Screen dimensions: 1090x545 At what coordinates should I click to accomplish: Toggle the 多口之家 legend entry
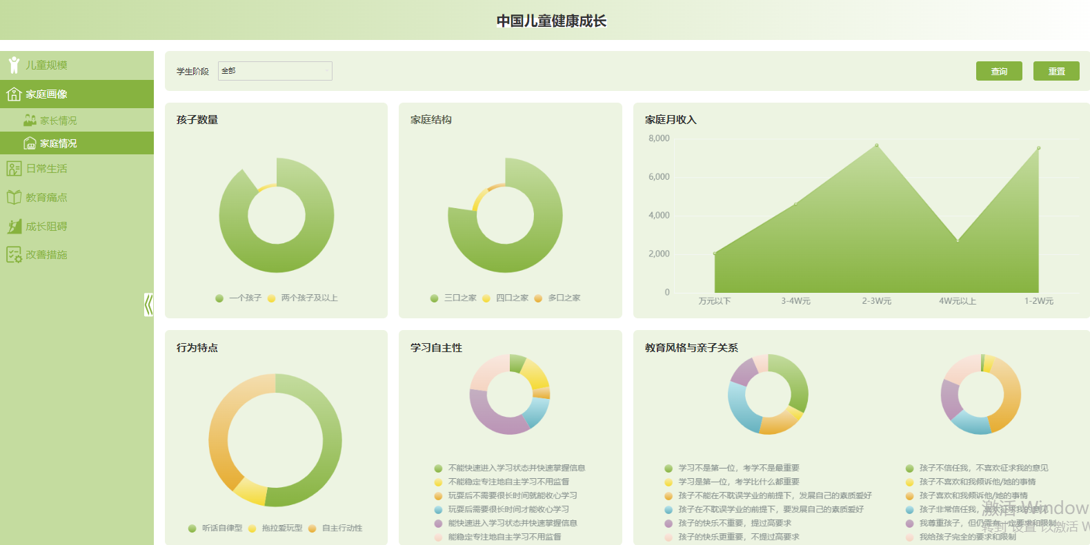pos(557,298)
